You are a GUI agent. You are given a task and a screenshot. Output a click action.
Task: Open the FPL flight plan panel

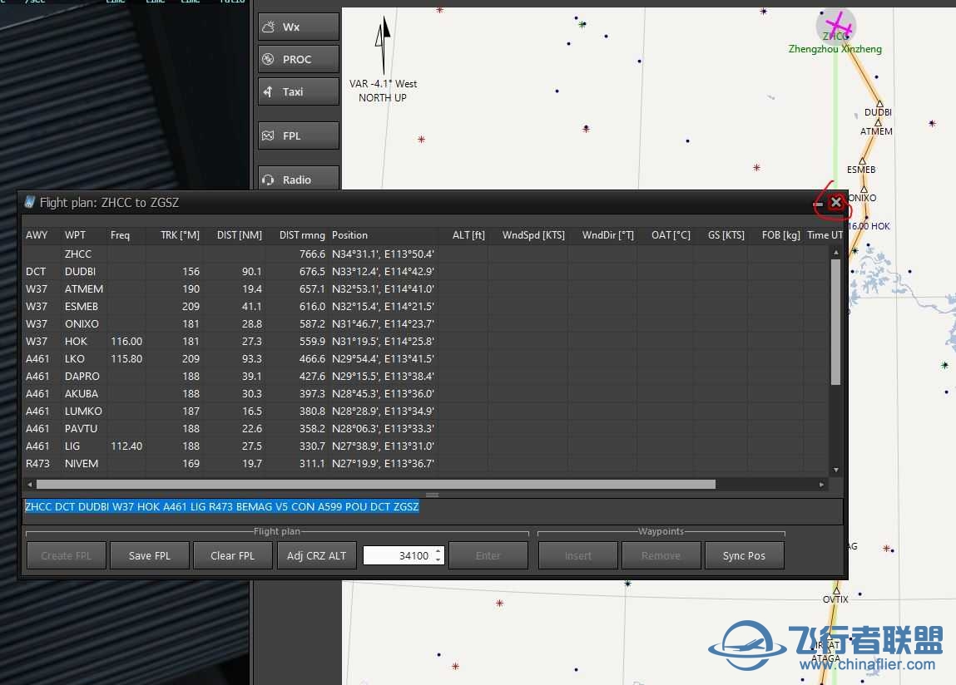298,136
